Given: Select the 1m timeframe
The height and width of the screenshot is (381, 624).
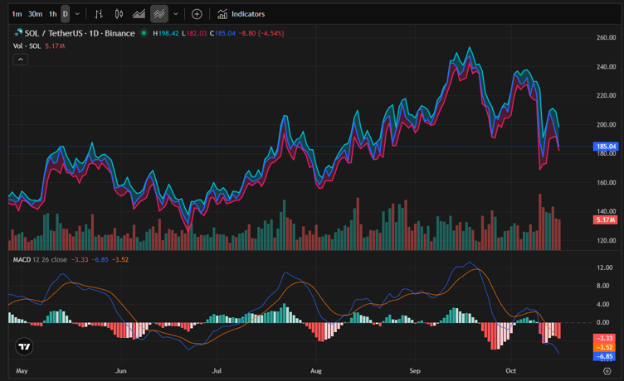Looking at the screenshot, I should [x=17, y=14].
